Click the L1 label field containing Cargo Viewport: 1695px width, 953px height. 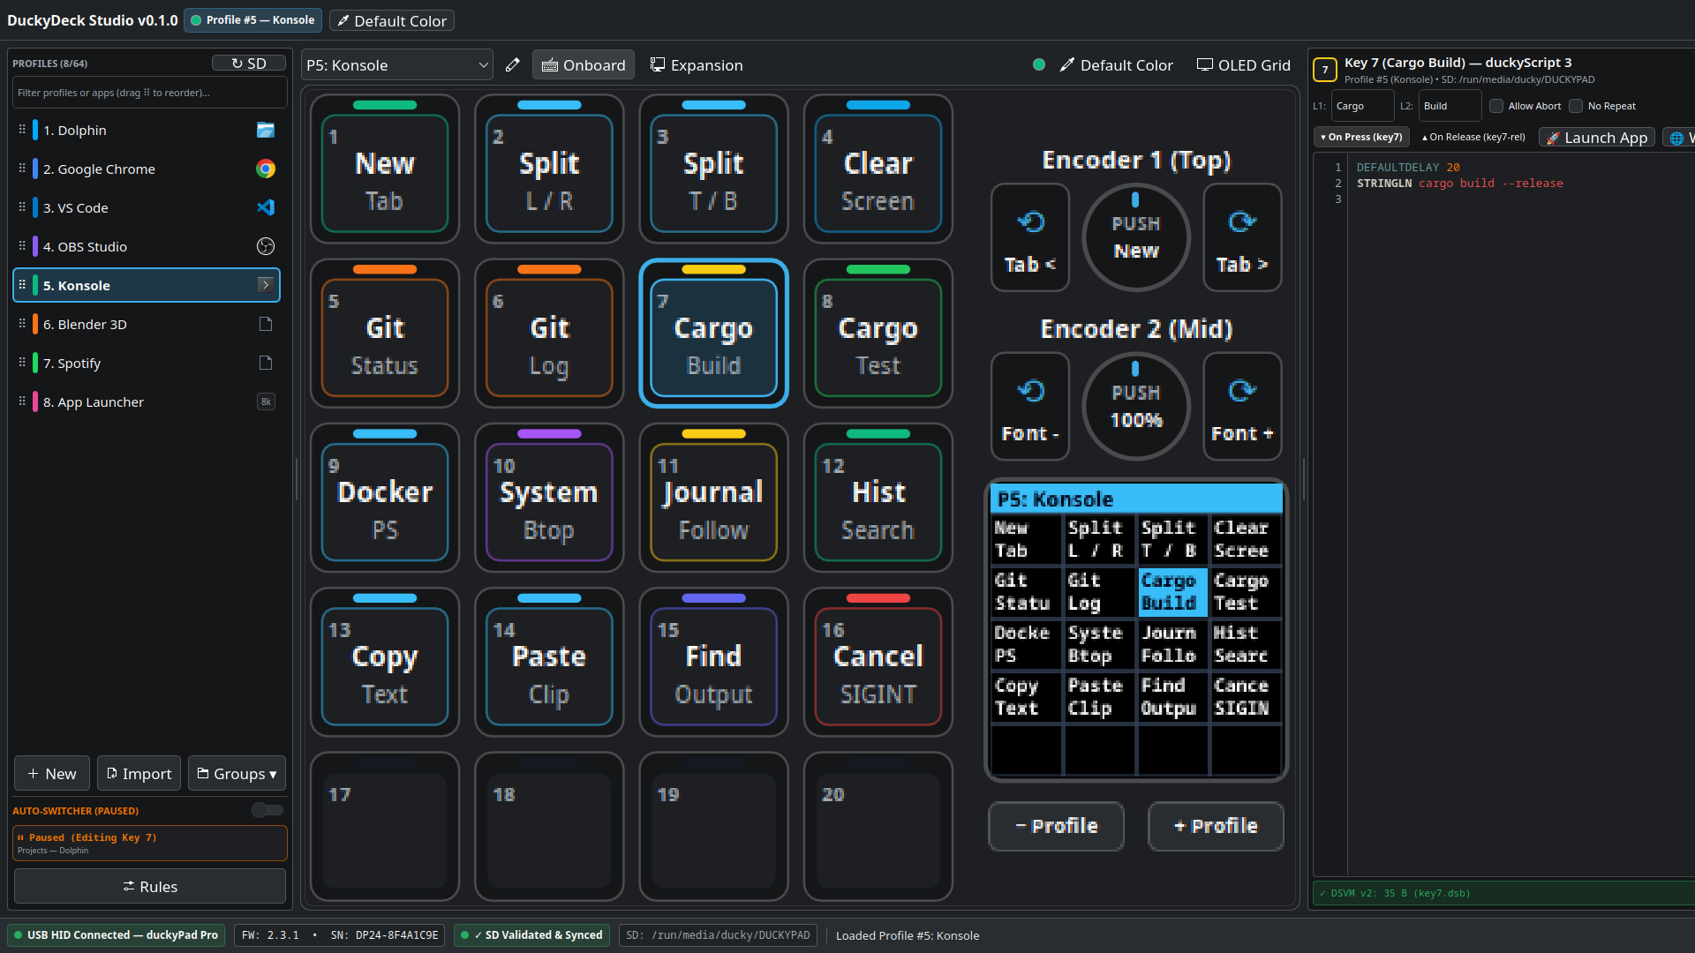click(x=1362, y=106)
